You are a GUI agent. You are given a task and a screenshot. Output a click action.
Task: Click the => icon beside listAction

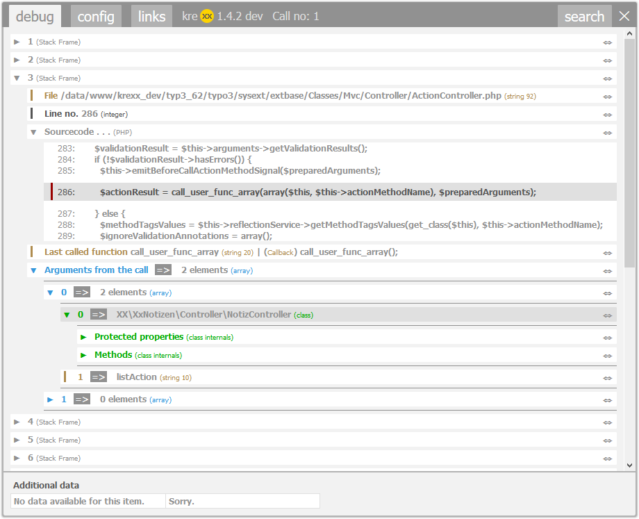pos(98,377)
